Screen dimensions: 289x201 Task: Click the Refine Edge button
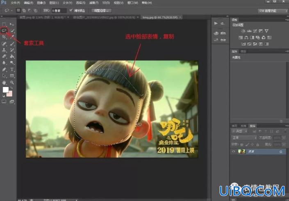point(102,11)
